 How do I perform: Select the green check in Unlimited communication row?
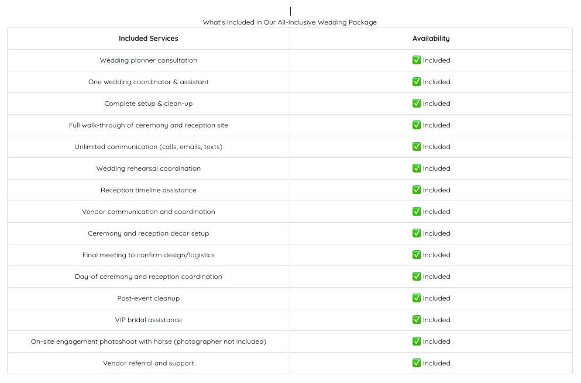[417, 147]
